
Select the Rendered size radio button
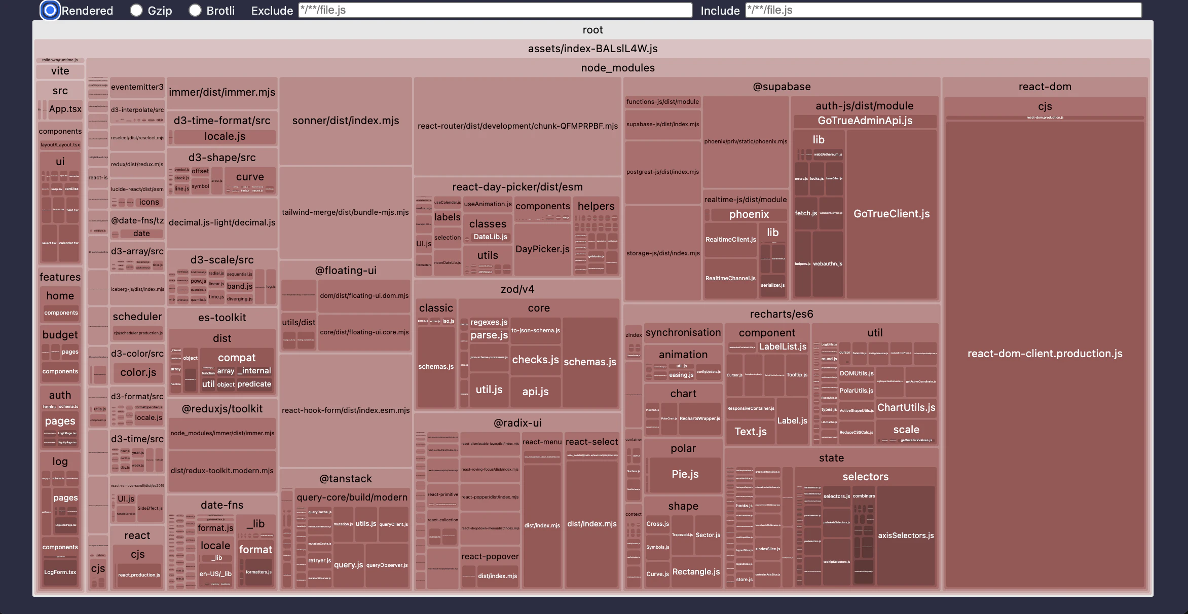[x=50, y=10]
